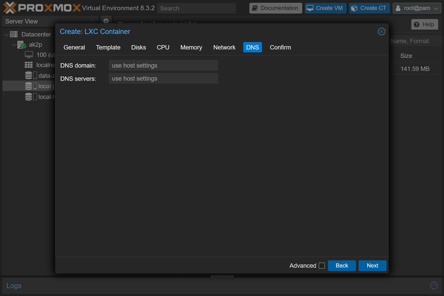Screen dimensions: 444x296
Task: Click the collapse handle above Logs
Action: (x=222, y=277)
